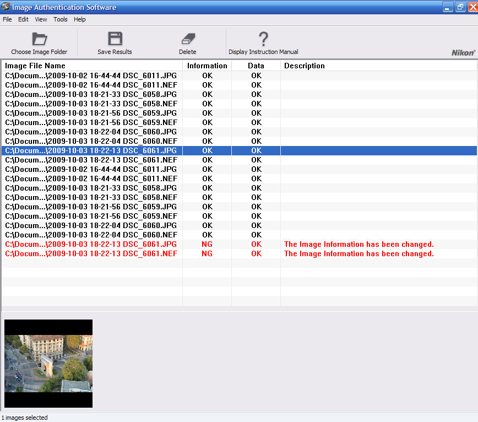The height and width of the screenshot is (422, 478).
Task: Click the Choose Image Folder icon
Action: click(x=39, y=39)
